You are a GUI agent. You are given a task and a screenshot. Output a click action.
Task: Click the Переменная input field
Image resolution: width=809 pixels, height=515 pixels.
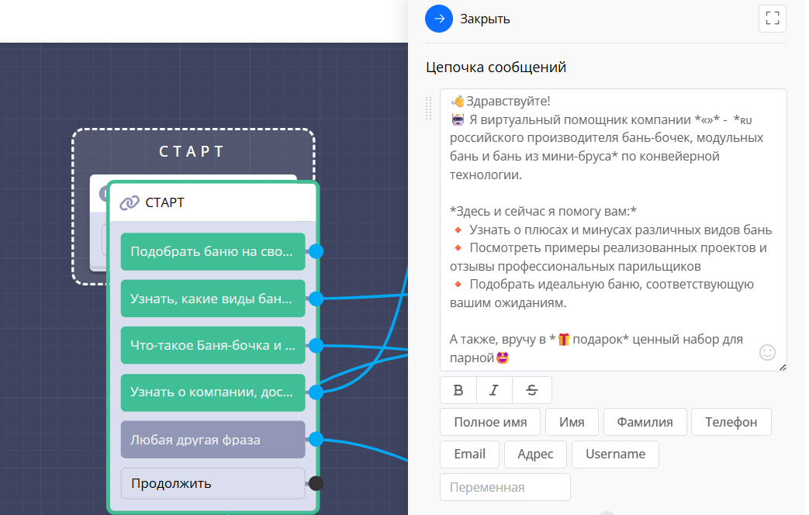[505, 488]
